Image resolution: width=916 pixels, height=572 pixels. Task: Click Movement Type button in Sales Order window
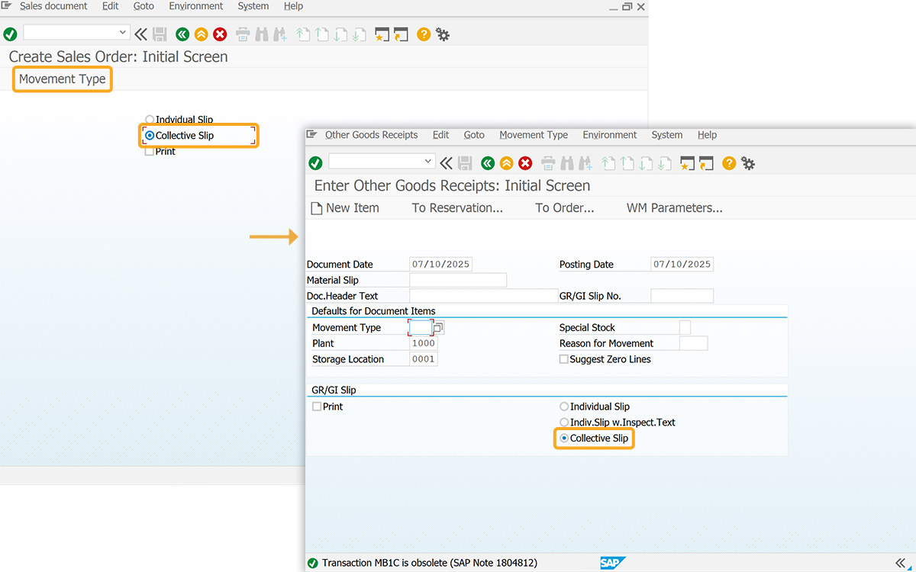click(63, 79)
